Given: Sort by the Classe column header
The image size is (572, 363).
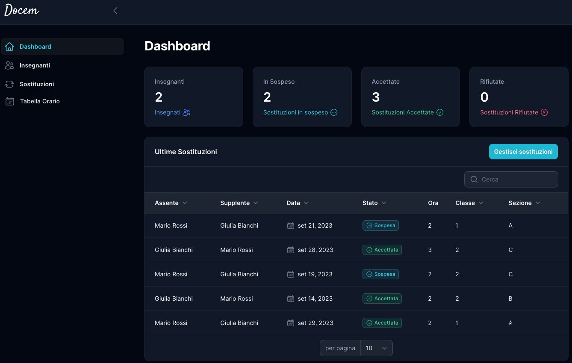Looking at the screenshot, I should click(x=469, y=203).
